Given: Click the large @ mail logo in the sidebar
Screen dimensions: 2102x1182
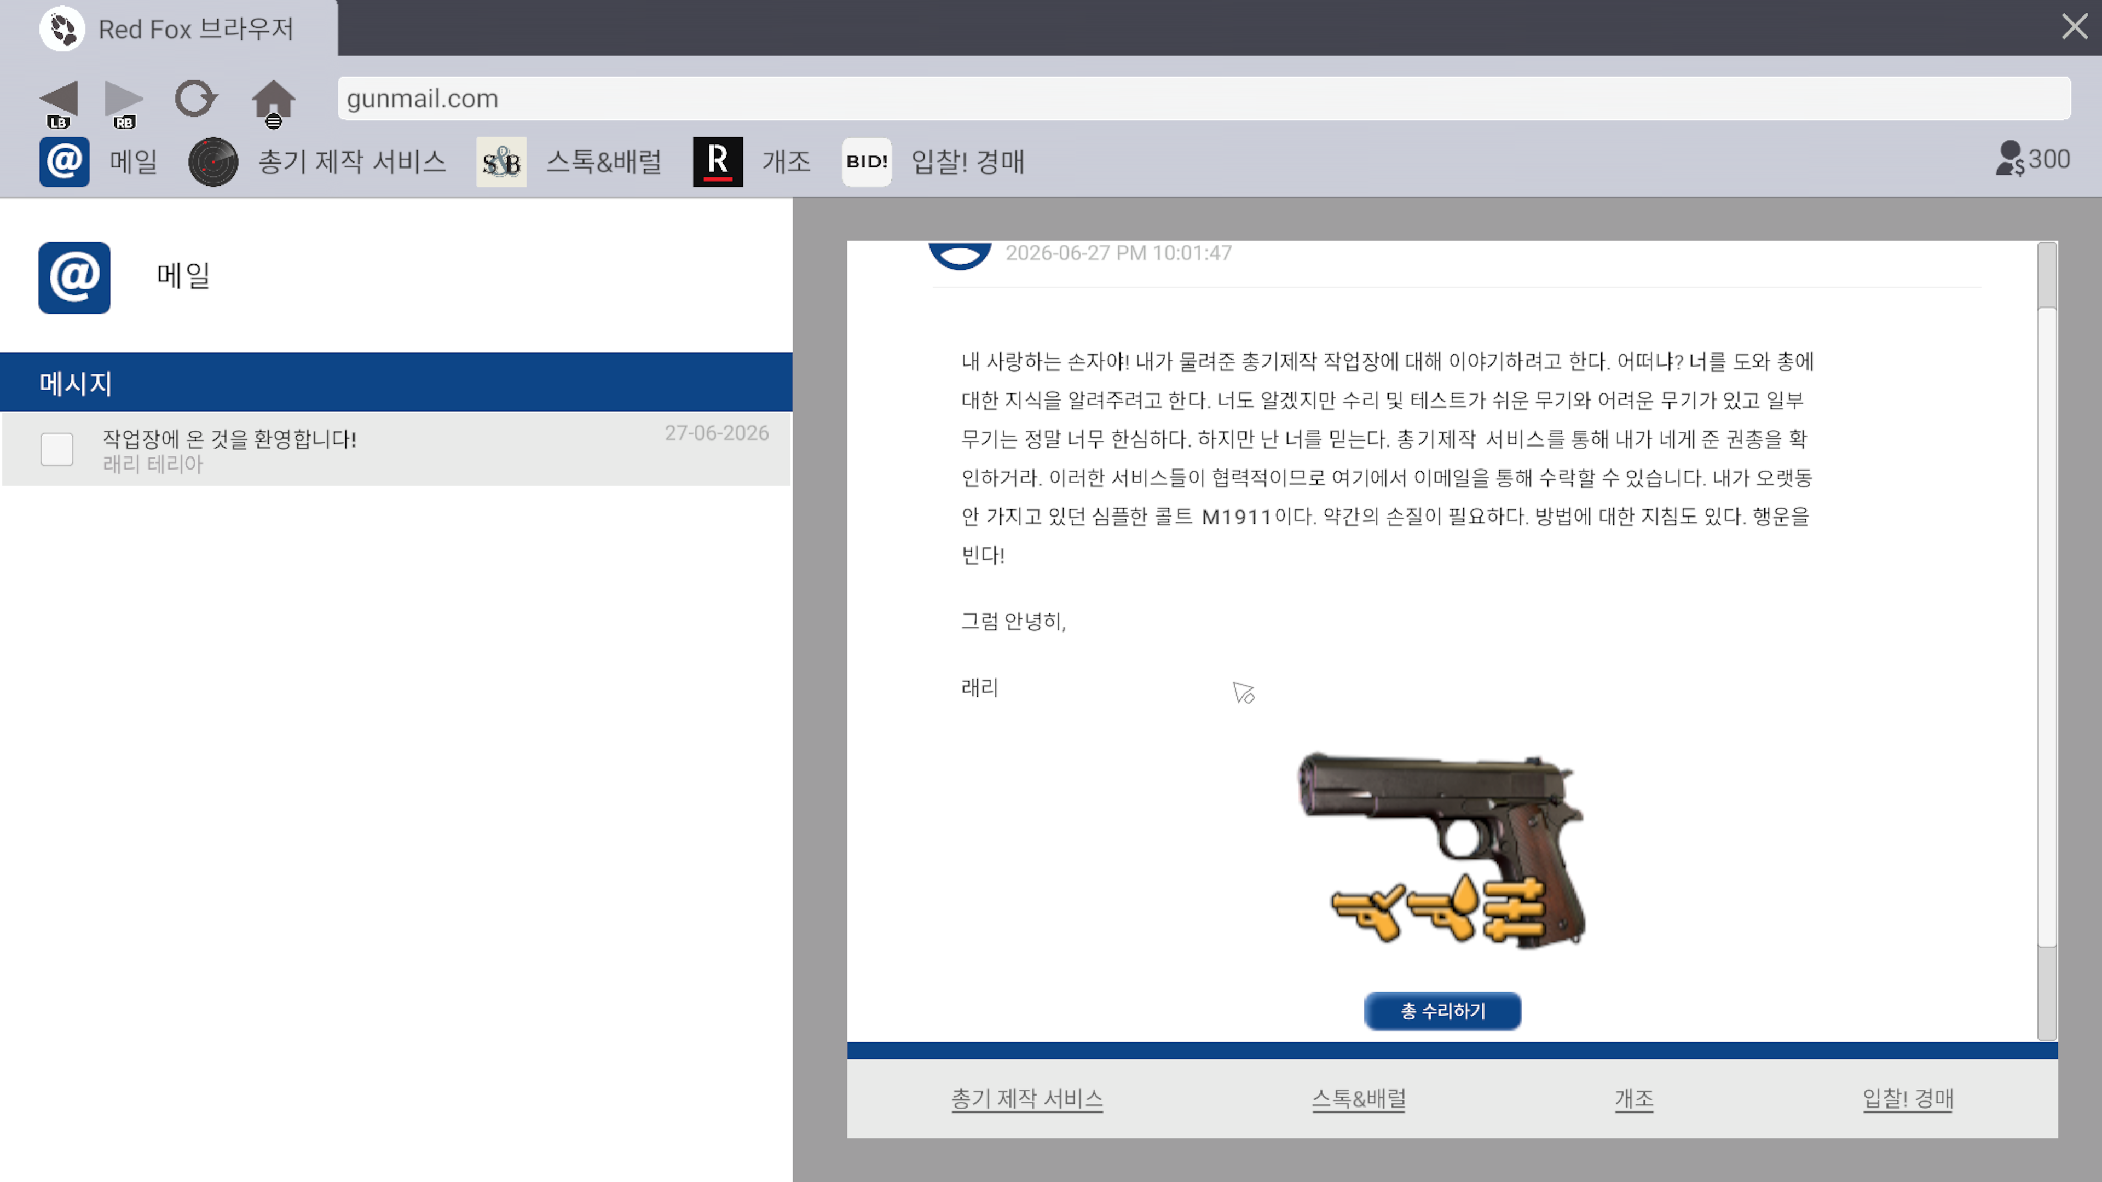Looking at the screenshot, I should 74,277.
